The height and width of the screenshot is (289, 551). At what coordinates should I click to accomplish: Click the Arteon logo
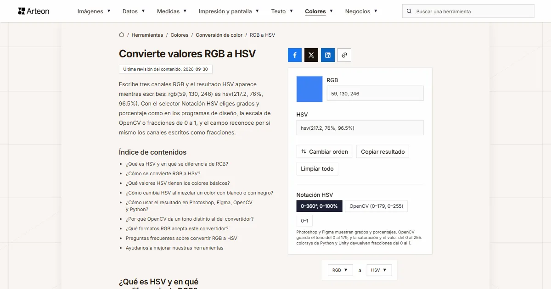click(x=34, y=11)
